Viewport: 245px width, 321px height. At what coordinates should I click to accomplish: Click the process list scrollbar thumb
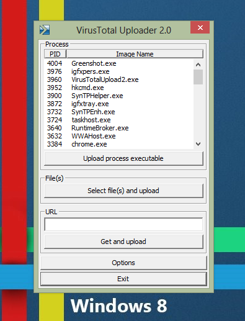click(x=198, y=77)
